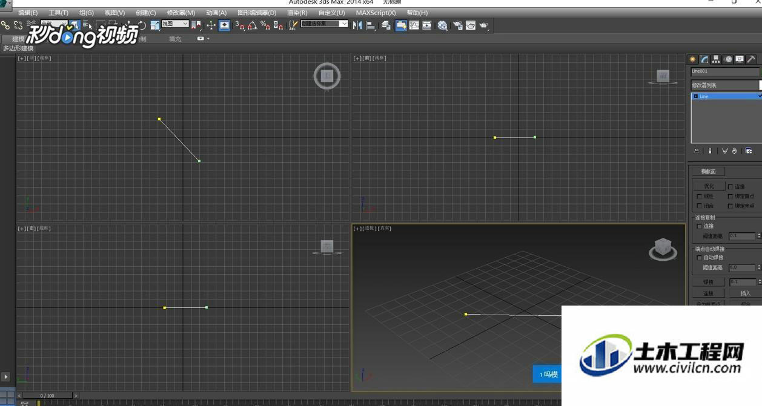Image resolution: width=762 pixels, height=406 pixels.
Task: Click the Line001 object name field
Action: (x=725, y=71)
